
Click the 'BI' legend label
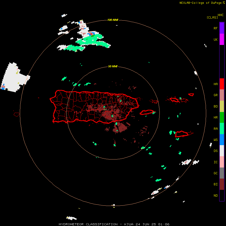tap(215, 184)
